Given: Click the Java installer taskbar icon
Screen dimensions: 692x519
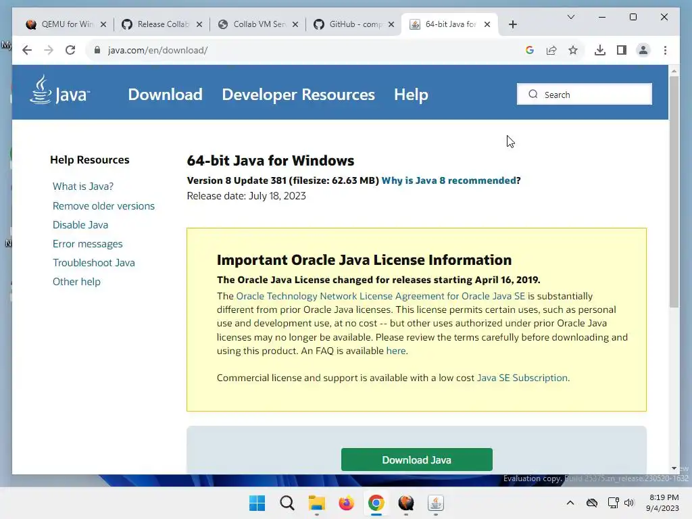Looking at the screenshot, I should point(436,503).
